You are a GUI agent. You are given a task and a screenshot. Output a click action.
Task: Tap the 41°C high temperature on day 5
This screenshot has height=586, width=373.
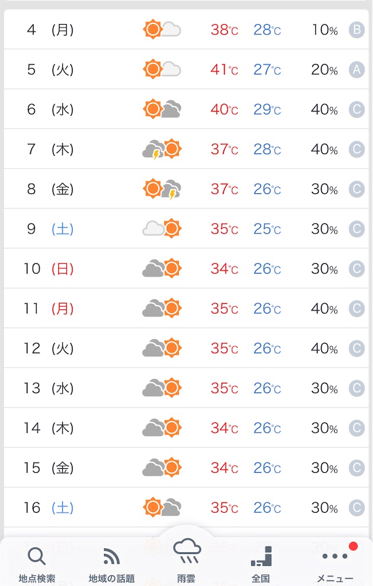(x=224, y=69)
